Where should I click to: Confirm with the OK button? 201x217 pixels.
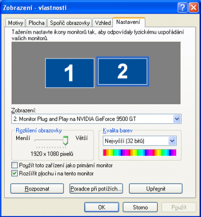pyautogui.click(x=102, y=207)
